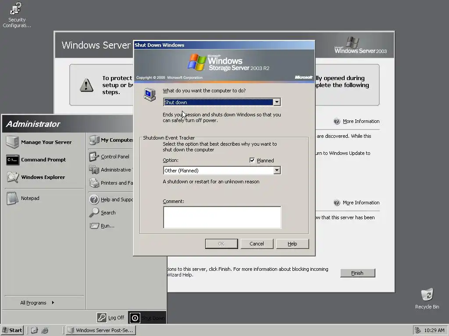The height and width of the screenshot is (336, 449).
Task: Click Finish in Post-Setup window
Action: click(357, 273)
